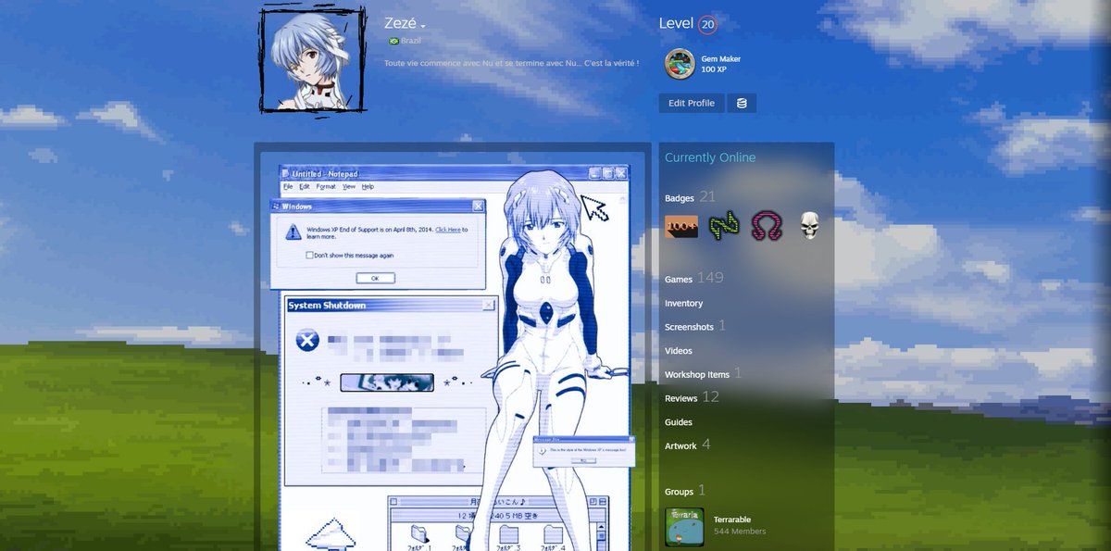Select the green lightning-shaped badge icon
Screen dimensions: 1111x551
point(725,226)
